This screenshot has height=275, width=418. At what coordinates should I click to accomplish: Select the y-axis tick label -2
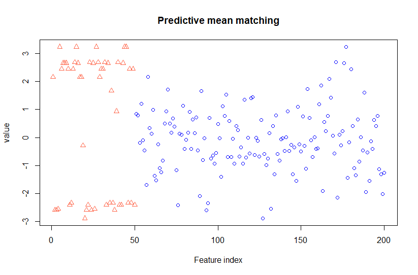coord(30,193)
